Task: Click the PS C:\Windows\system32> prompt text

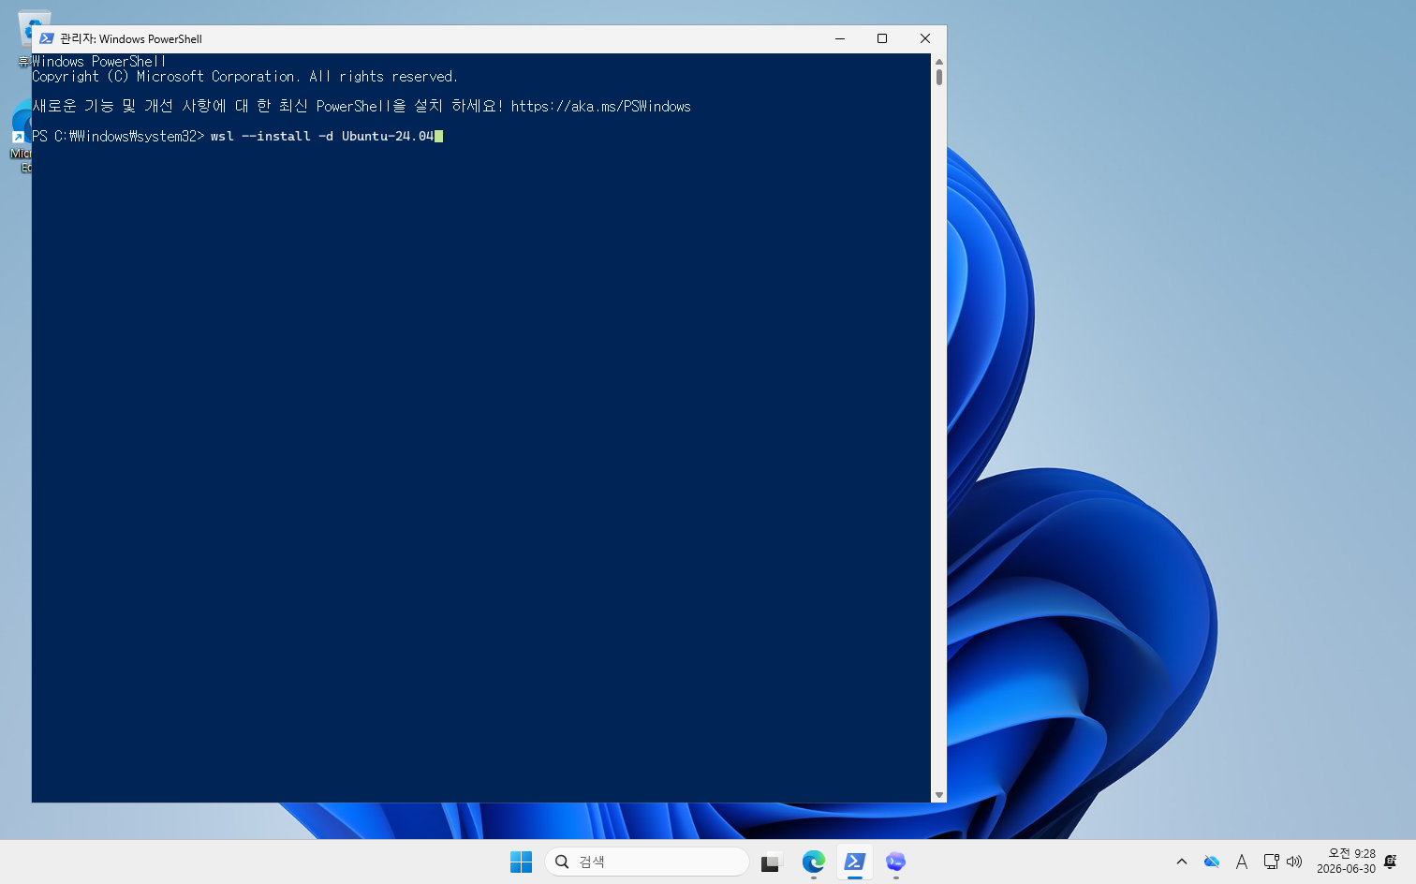Action: (118, 137)
